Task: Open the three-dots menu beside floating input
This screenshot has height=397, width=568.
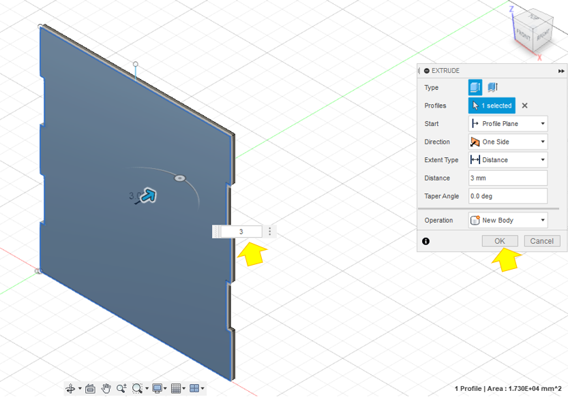Action: [270, 232]
